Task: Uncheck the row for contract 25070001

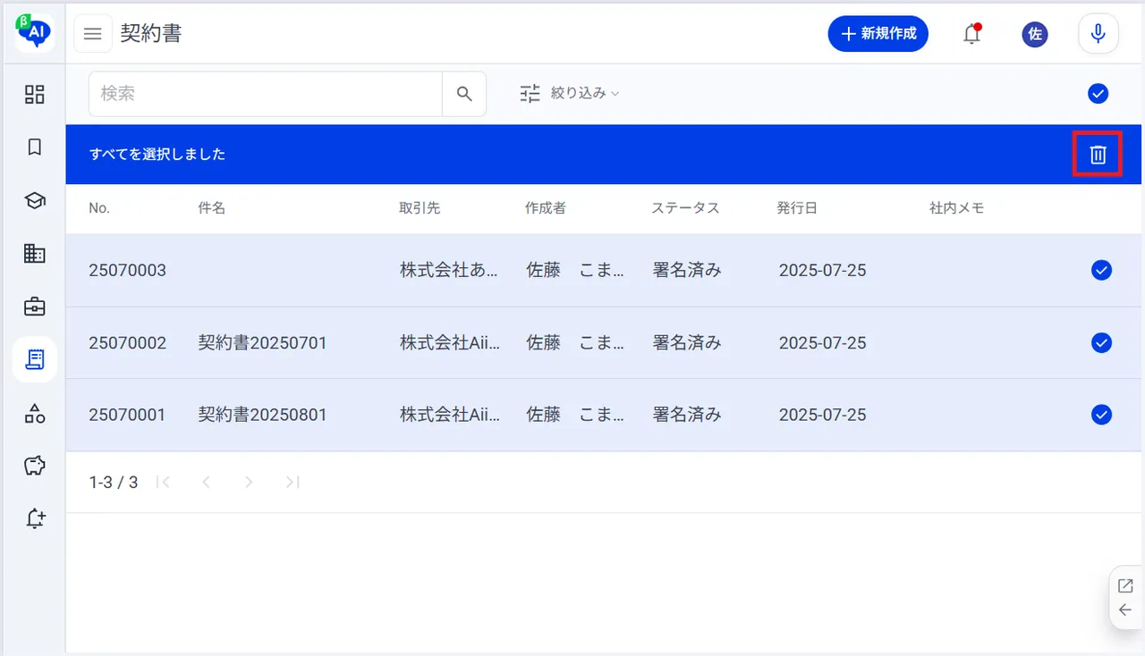Action: click(x=1101, y=415)
